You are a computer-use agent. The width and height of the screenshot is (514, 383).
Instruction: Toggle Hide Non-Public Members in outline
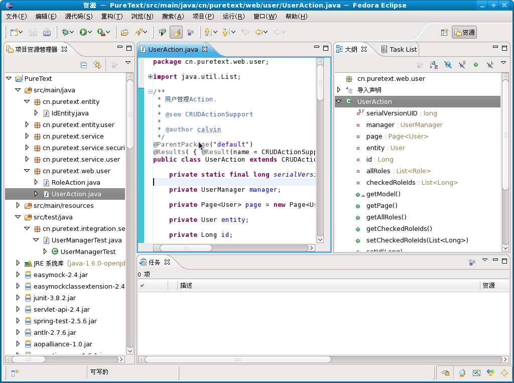pyautogui.click(x=476, y=65)
